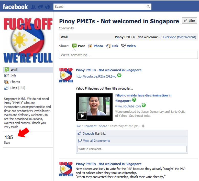Click the search magnifier icon
This screenshot has width=199, height=181.
click(148, 6)
